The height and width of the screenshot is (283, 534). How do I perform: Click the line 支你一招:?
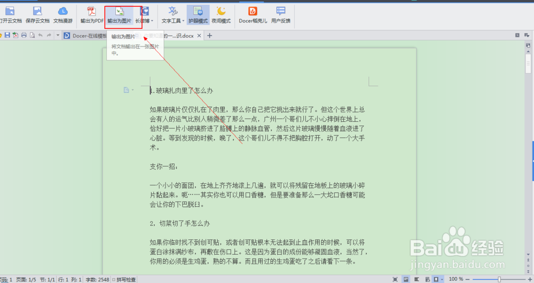click(x=163, y=167)
